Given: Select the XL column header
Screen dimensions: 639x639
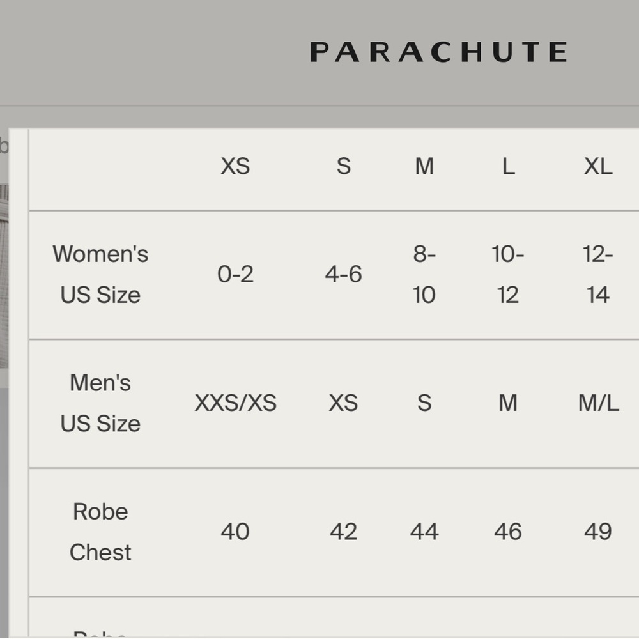Looking at the screenshot, I should coord(598,166).
